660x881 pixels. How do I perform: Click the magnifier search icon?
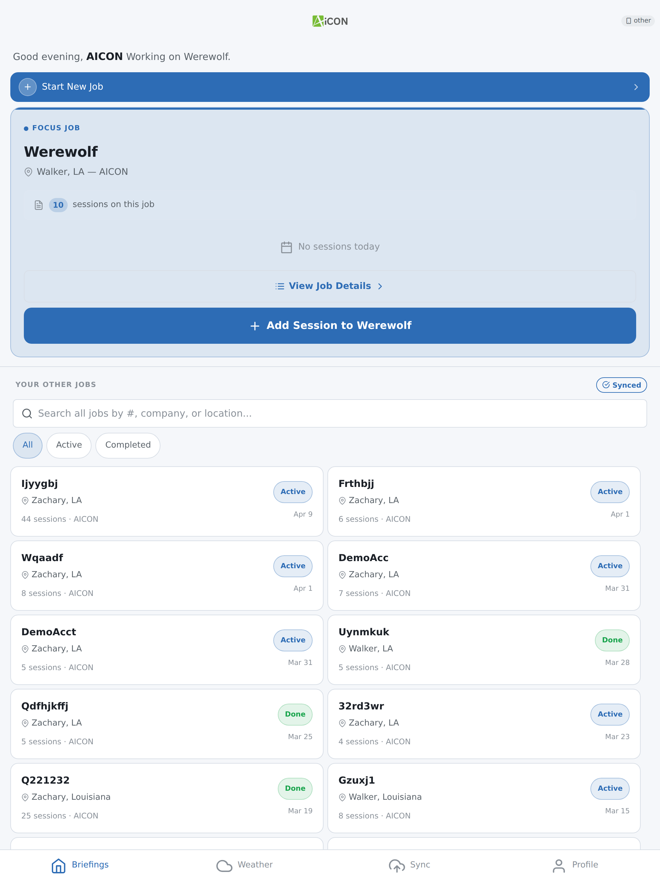pos(27,413)
